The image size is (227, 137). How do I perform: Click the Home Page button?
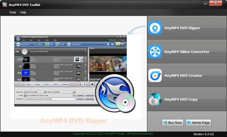pyautogui.click(x=198, y=123)
